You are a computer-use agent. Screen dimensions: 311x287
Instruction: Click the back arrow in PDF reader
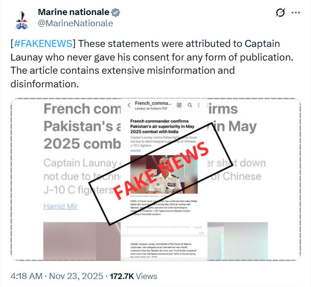tap(129, 105)
